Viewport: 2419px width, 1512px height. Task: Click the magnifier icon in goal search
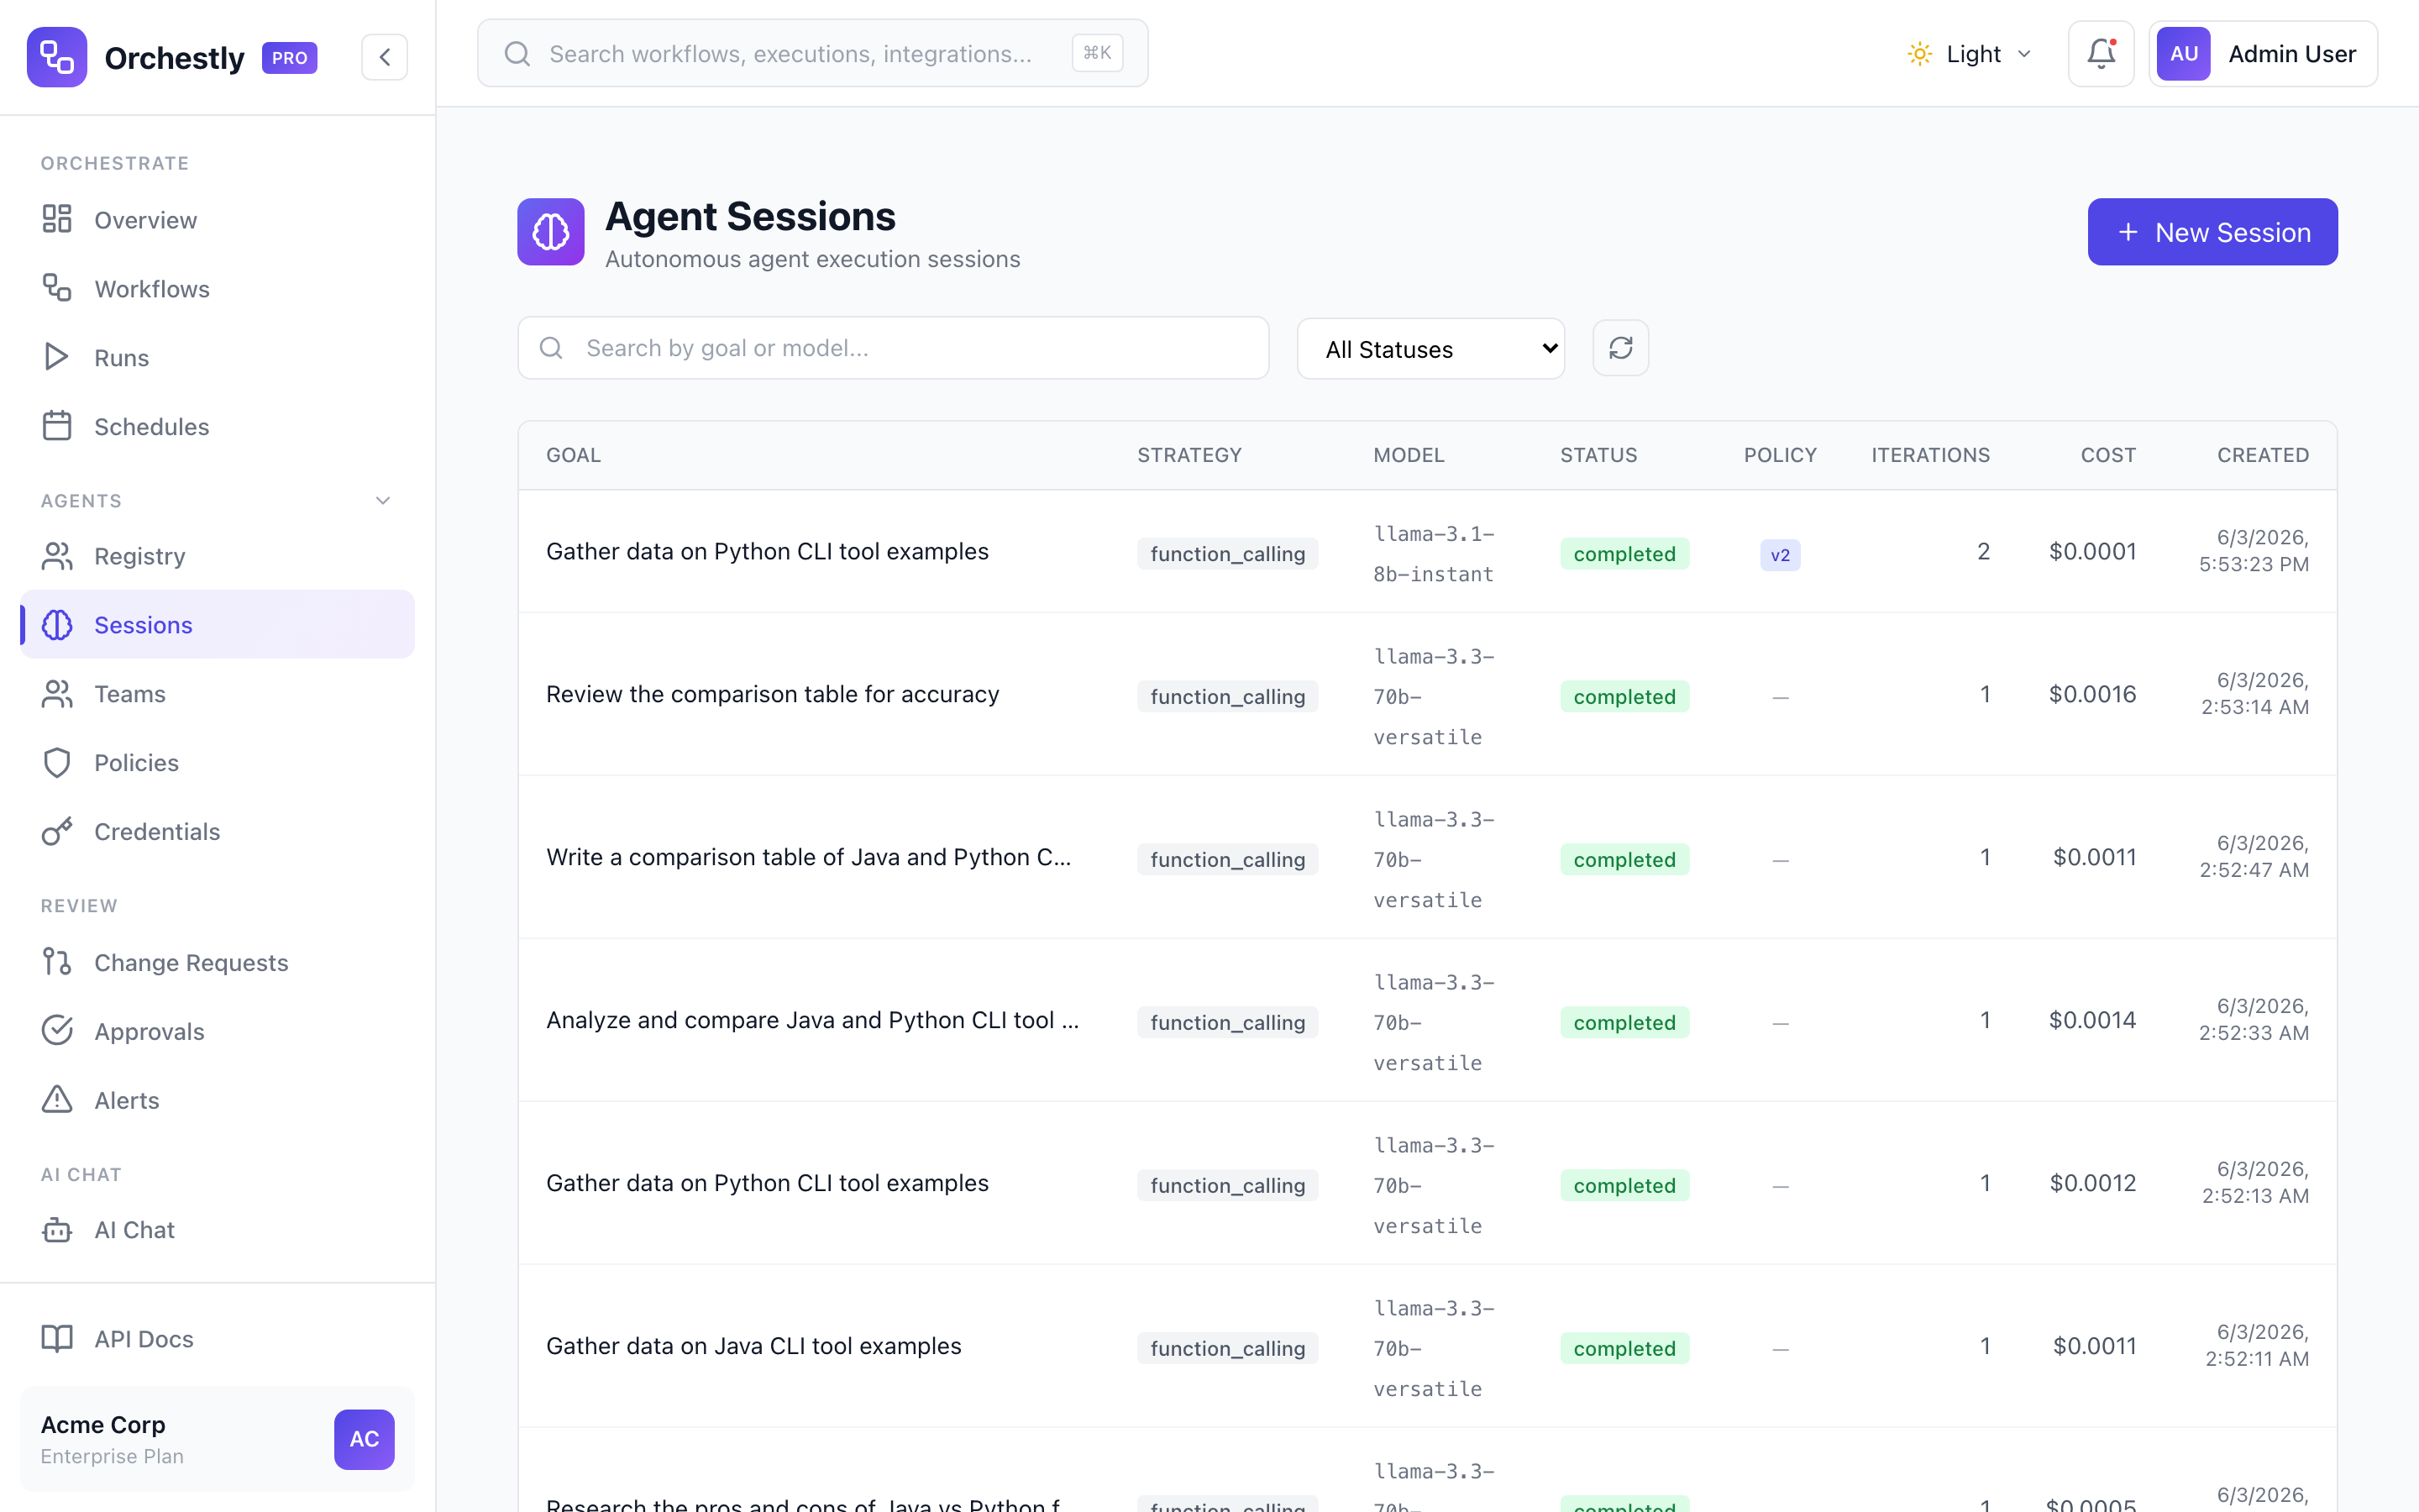coord(551,348)
